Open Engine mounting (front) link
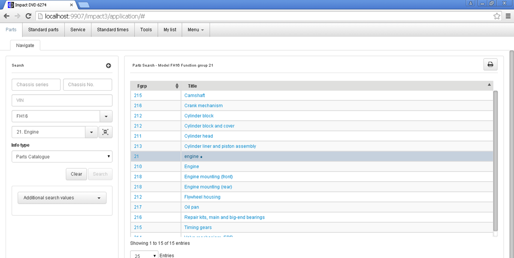 tap(208, 177)
